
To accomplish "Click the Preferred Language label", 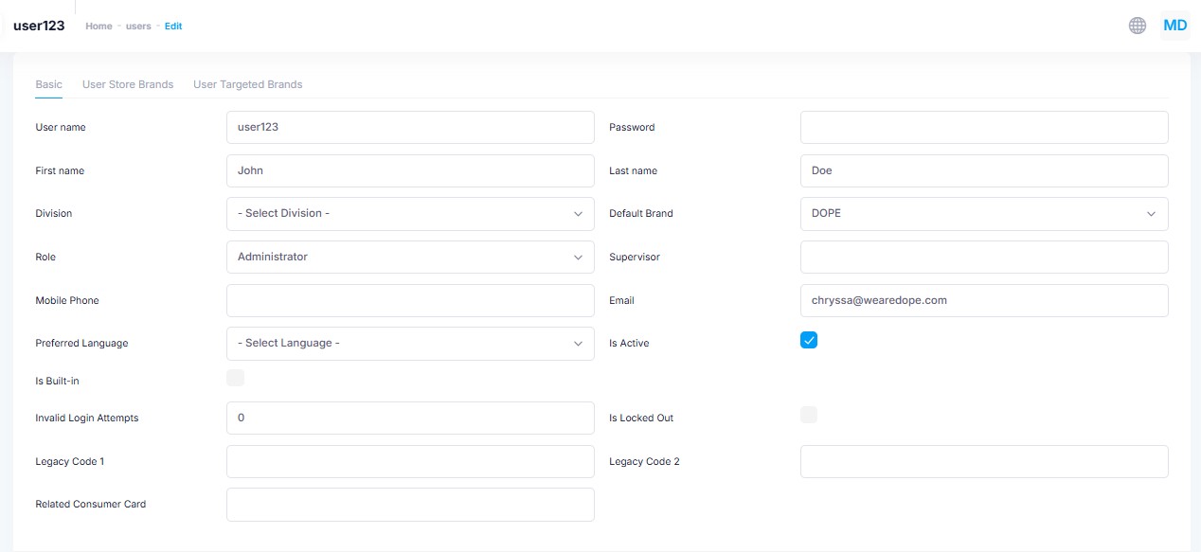I will tap(81, 344).
